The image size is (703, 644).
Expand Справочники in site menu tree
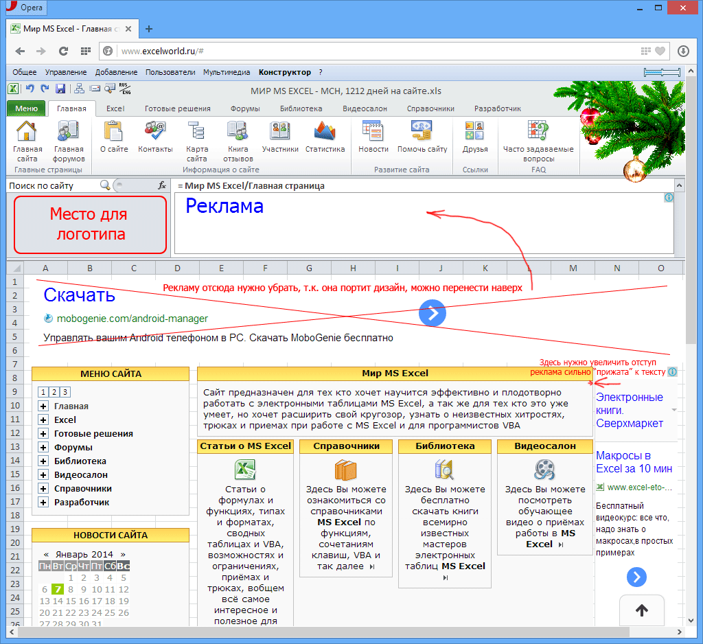click(43, 489)
